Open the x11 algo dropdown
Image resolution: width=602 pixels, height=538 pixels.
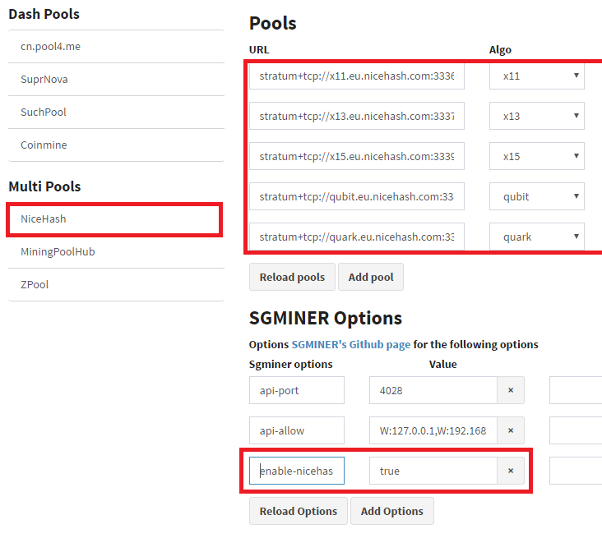[x=537, y=76]
